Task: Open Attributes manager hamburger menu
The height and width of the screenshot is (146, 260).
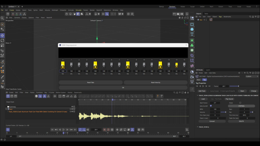Action: (x=197, y=73)
